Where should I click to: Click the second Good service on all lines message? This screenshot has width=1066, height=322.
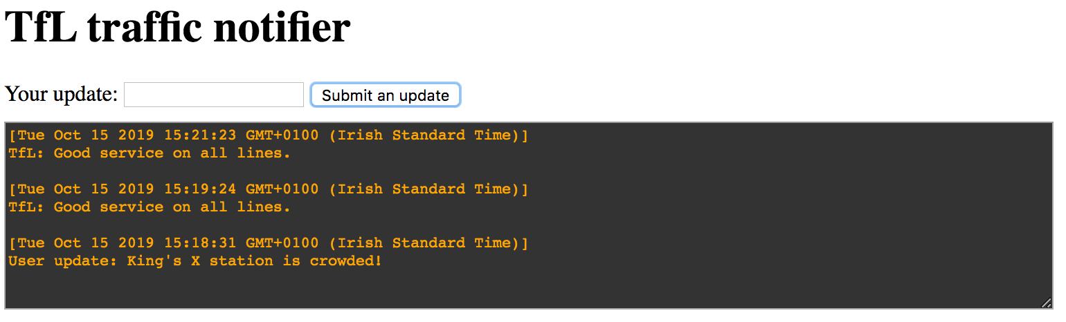point(150,207)
